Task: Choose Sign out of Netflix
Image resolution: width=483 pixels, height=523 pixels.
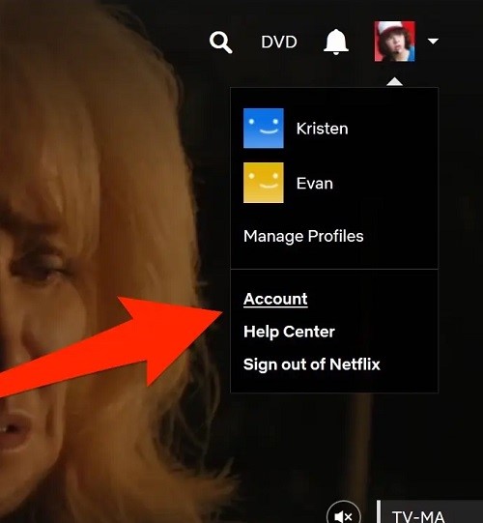Action: (x=312, y=364)
